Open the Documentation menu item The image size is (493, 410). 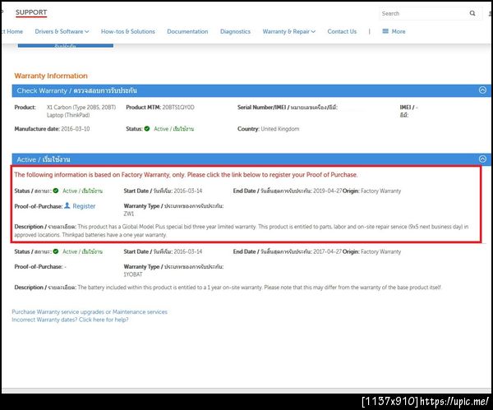pyautogui.click(x=187, y=31)
